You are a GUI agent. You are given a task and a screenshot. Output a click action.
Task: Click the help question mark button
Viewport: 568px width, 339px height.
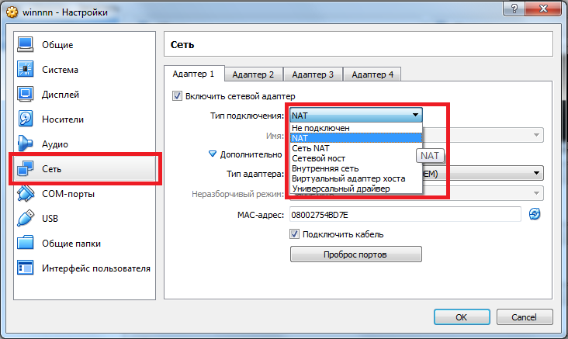(x=515, y=9)
